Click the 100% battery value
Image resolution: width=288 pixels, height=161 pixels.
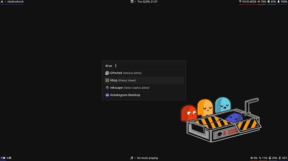(284, 2)
